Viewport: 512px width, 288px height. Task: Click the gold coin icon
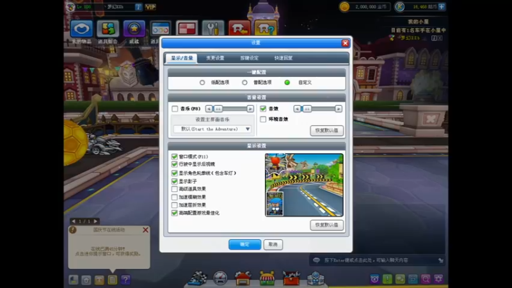click(344, 6)
